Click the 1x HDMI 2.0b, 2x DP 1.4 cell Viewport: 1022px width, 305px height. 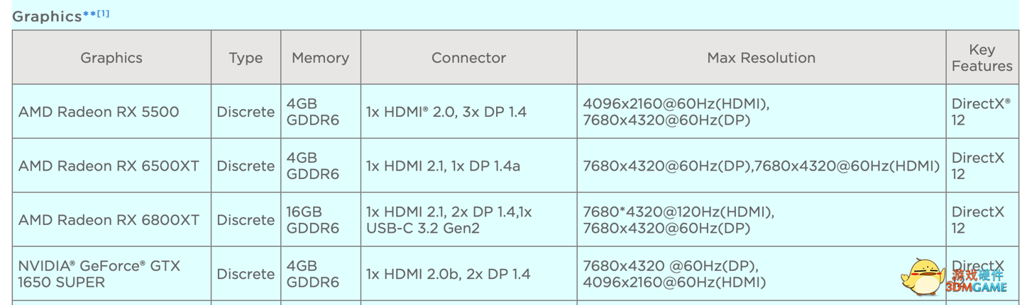click(448, 274)
